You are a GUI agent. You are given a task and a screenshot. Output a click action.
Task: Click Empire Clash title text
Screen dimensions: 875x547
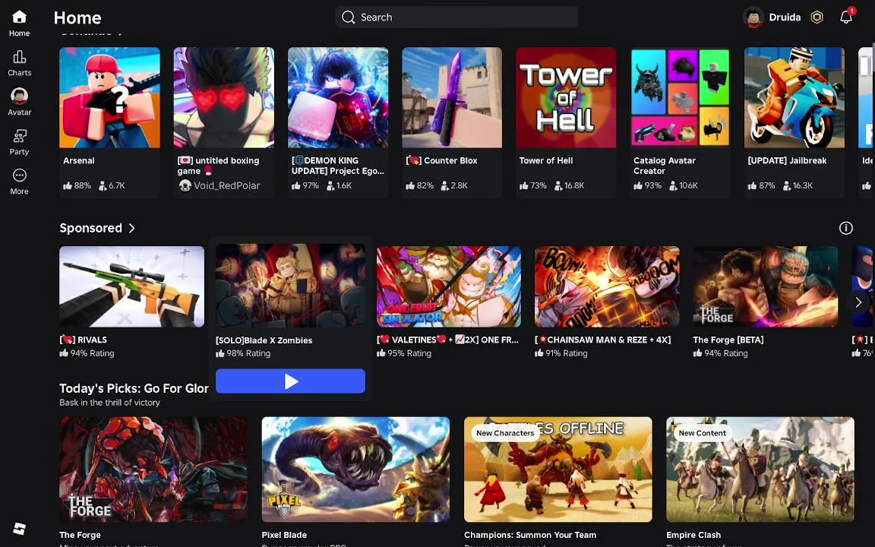[693, 535]
